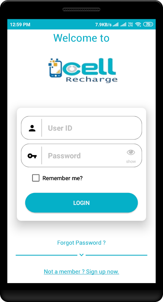The width and height of the screenshot is (163, 302).
Task: Tap the Welcome to heading
Action: (x=81, y=38)
